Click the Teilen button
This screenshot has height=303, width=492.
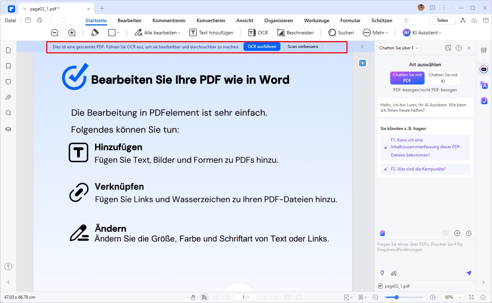pyautogui.click(x=443, y=20)
